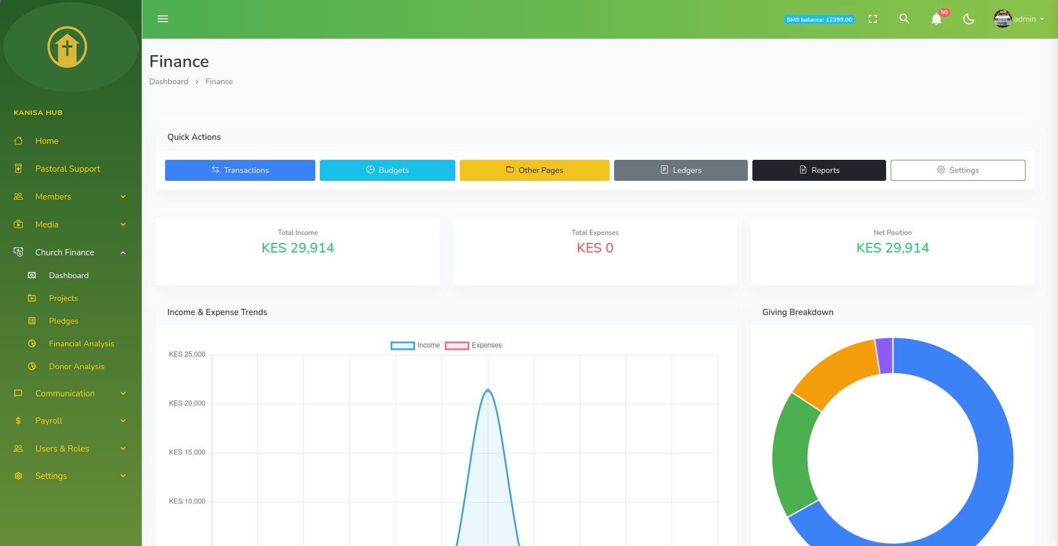The width and height of the screenshot is (1058, 546).
Task: Click the Financial Analysis pie icon
Action: (32, 344)
